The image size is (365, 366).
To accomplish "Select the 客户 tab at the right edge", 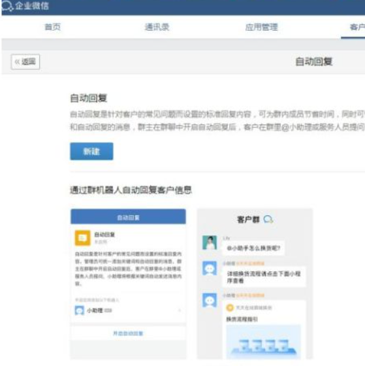I will (x=357, y=27).
